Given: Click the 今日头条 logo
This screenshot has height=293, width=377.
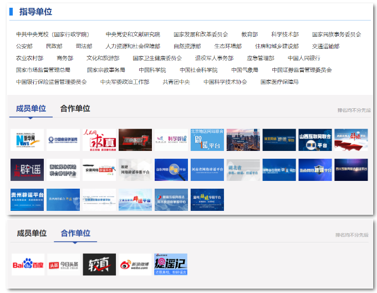Looking at the screenshot, I should point(63,265).
